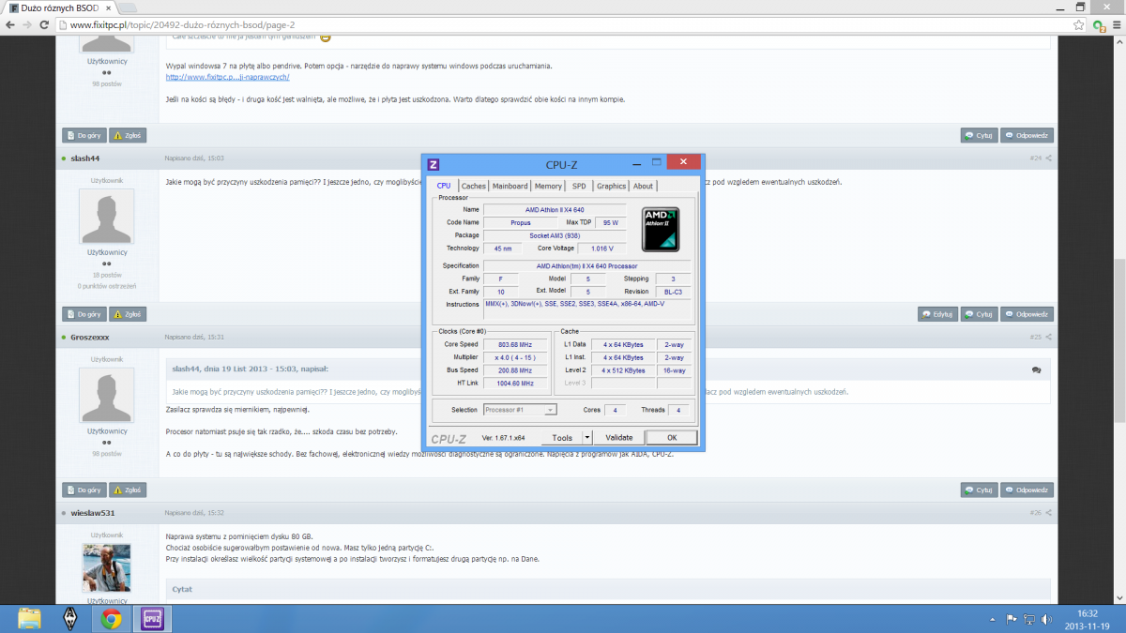
Task: Select the CPU-Z taskbar icon
Action: [x=151, y=618]
